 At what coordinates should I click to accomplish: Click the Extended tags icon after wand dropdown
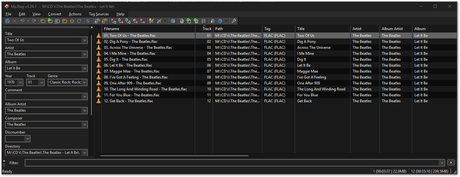coord(173,21)
